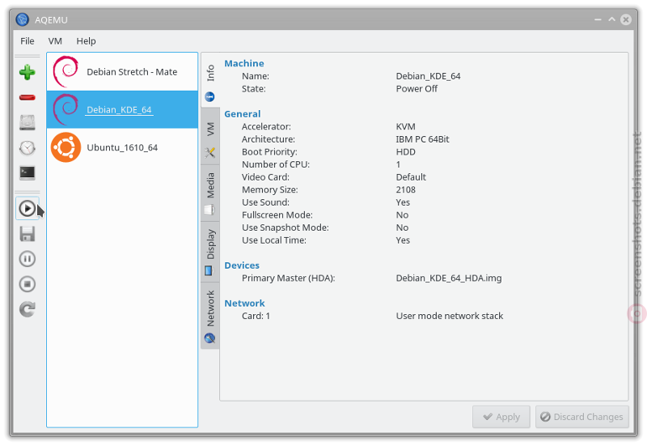Minimize the AQEMU window
Viewport: 647px width, 446px height.
pyautogui.click(x=598, y=19)
